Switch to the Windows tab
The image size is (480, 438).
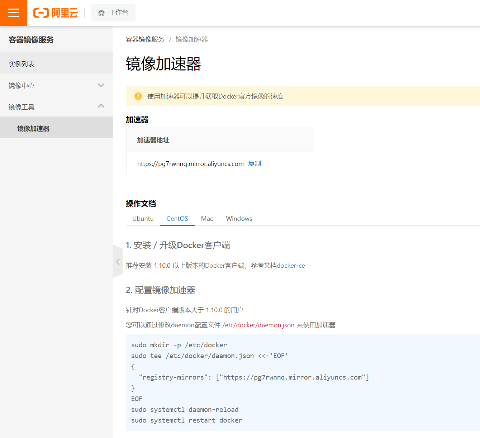click(239, 219)
